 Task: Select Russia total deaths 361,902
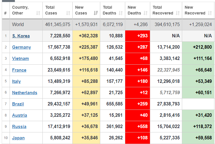point(114,127)
